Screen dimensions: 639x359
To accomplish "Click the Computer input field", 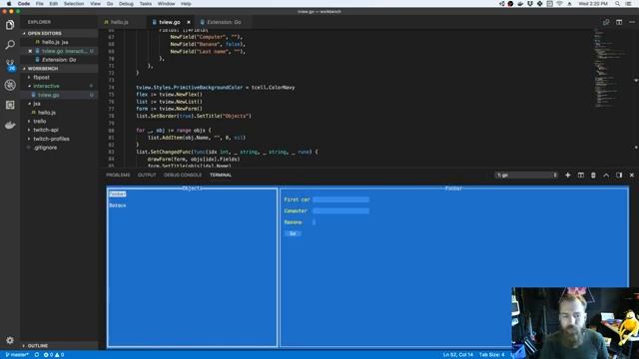I will (x=341, y=210).
